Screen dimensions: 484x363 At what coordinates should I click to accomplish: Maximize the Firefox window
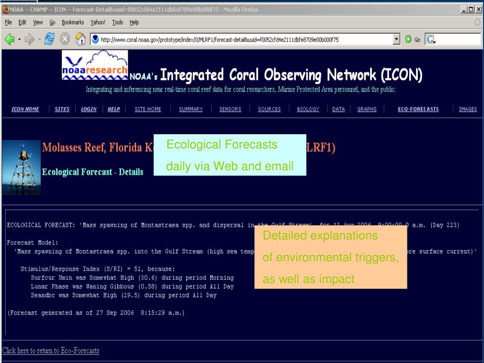tap(471, 9)
